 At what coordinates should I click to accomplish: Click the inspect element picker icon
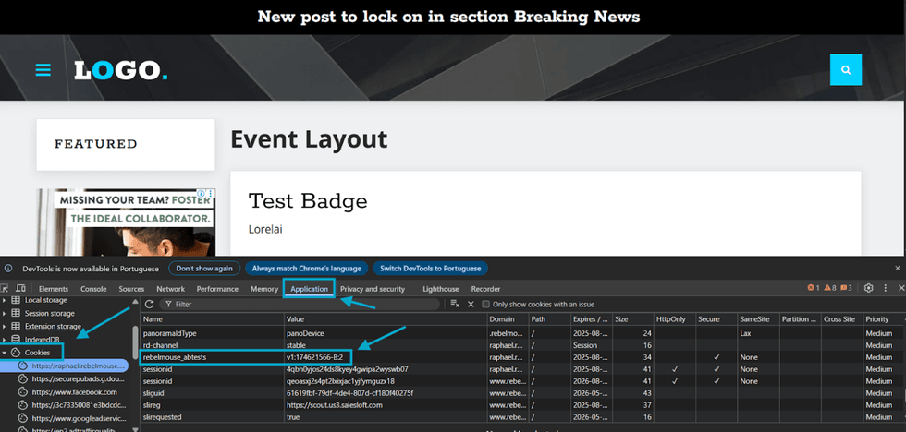click(x=5, y=288)
